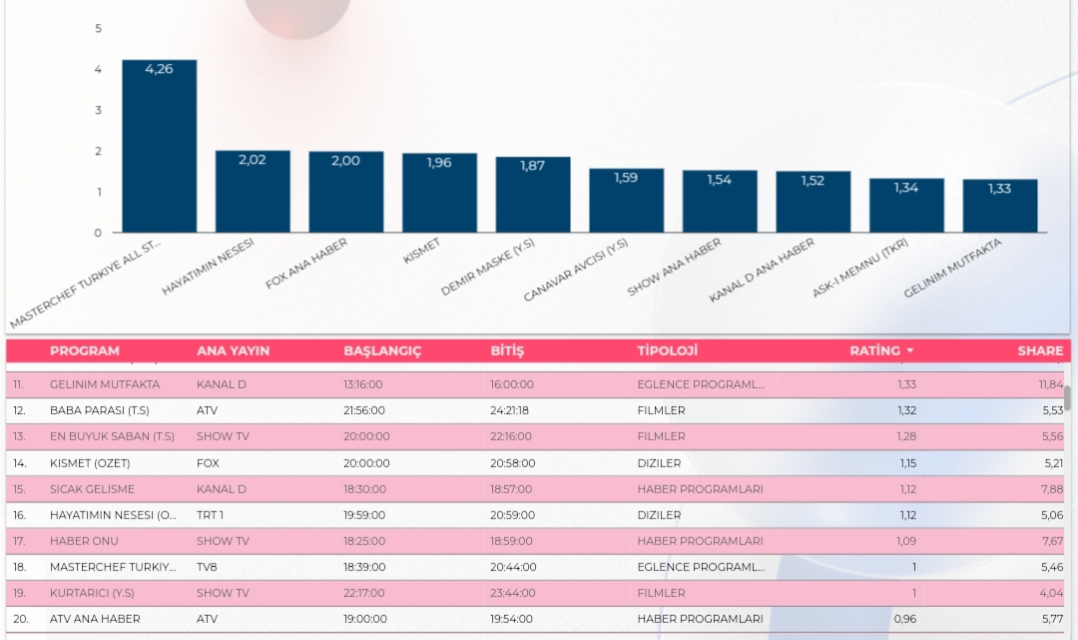
Task: Select the Fox Ana Haber bar showing 2,00
Action: tap(346, 193)
